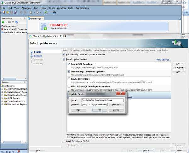Expand the Data Modeler Reports node
The width and height of the screenshot is (189, 153).
[x=2, y=95]
